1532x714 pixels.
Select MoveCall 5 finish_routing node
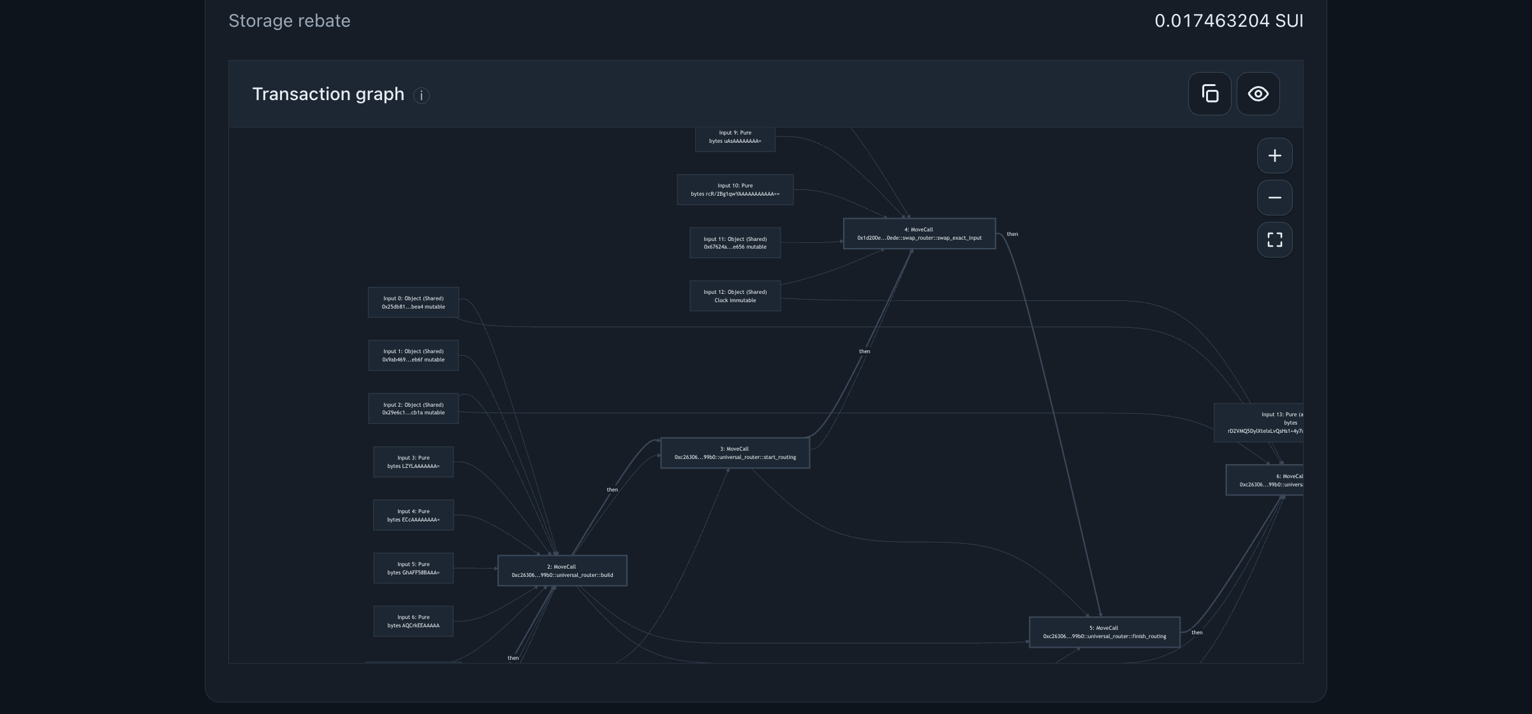pyautogui.click(x=1104, y=632)
